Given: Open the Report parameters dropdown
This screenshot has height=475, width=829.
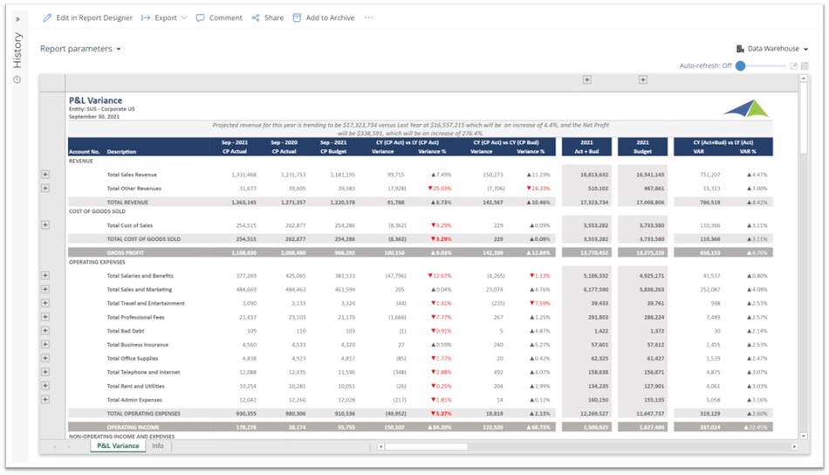Looking at the screenshot, I should click(x=80, y=49).
